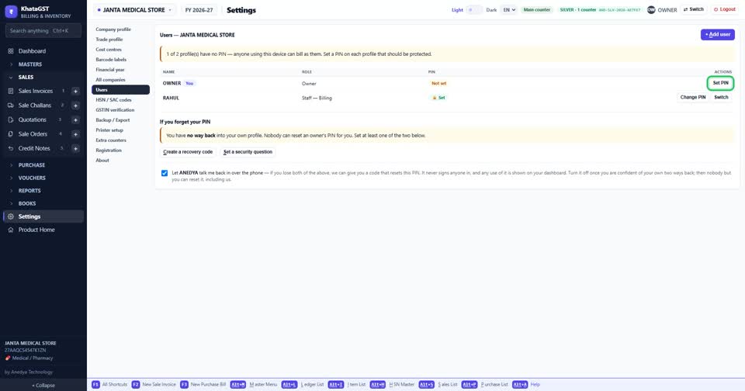Click the F3 New Purchase Bill key badge
The height and width of the screenshot is (391, 745).
(x=185, y=384)
